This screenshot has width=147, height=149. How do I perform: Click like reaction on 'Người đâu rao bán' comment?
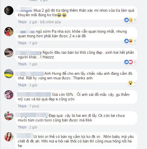(127, 62)
